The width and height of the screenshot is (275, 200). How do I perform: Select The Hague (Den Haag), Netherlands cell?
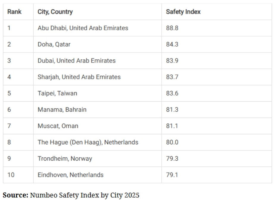click(x=98, y=142)
